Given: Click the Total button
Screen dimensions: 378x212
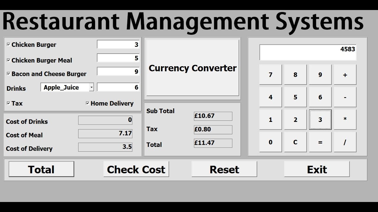Looking at the screenshot, I should click(41, 169).
